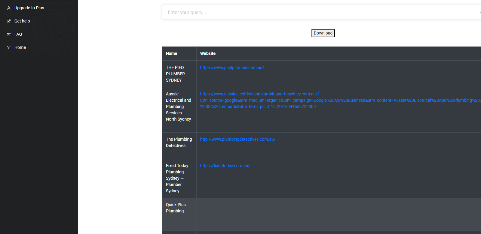Select the FAQ text label in sidebar
The height and width of the screenshot is (234, 481).
point(18,34)
